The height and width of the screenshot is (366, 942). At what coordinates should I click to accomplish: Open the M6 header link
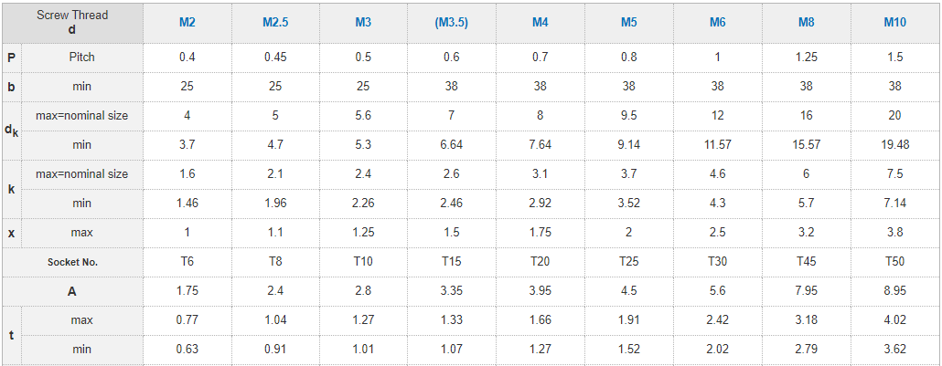coord(717,22)
